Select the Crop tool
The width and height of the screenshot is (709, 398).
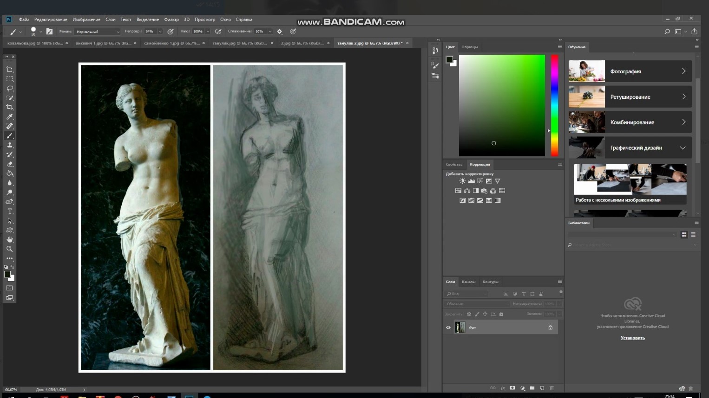coord(9,107)
